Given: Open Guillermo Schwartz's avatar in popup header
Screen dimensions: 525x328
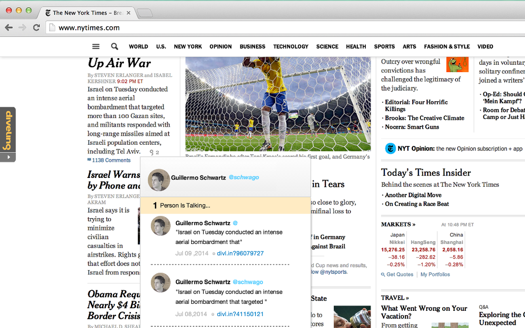Looking at the screenshot, I should (x=159, y=180).
